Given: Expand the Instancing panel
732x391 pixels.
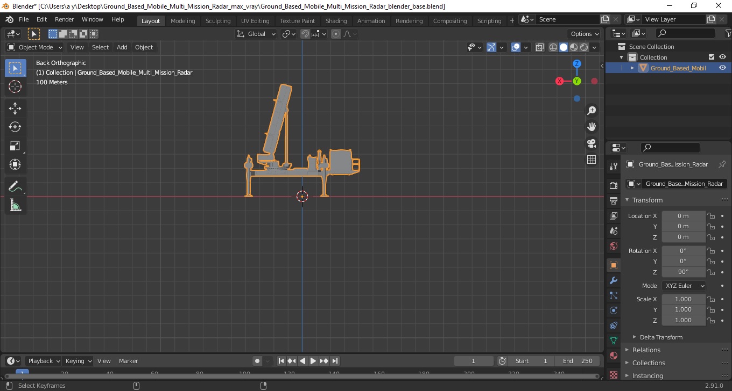Looking at the screenshot, I should click(x=647, y=376).
